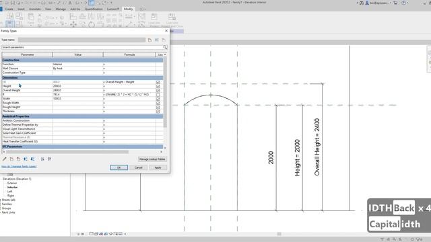Click the user account icon in title bar
This screenshot has width=431, height=242.
(x=367, y=3)
